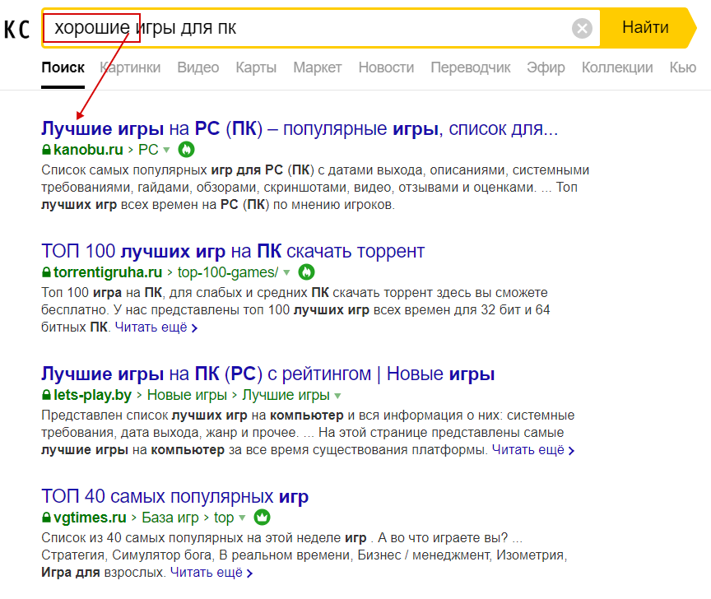
Task: Click the green crown badge next to vgtimes.ru
Action: pos(262,517)
